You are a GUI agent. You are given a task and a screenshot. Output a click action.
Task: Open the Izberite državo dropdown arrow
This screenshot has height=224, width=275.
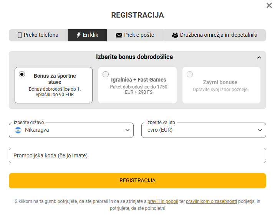pos(128,130)
